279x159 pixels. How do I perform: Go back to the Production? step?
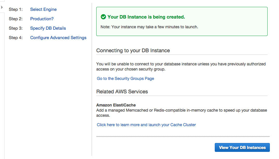click(42, 19)
